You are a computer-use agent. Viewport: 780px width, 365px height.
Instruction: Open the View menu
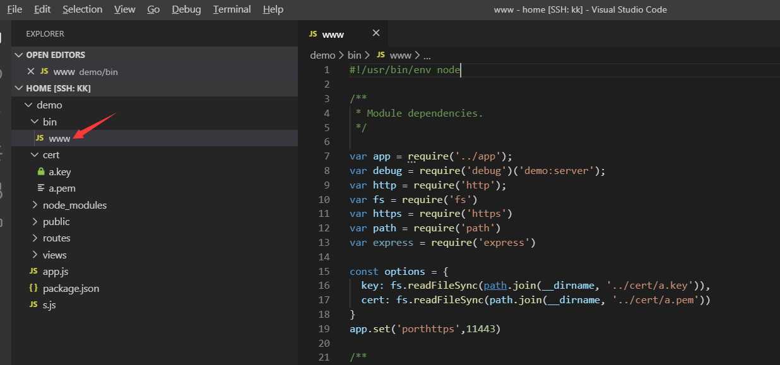click(x=124, y=9)
